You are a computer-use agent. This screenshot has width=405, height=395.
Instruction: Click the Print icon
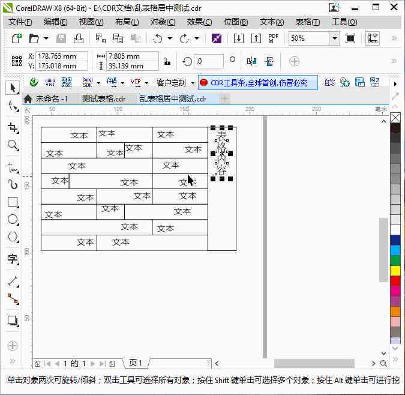(x=79, y=38)
